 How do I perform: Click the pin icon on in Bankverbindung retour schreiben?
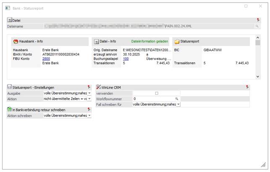click(89, 109)
